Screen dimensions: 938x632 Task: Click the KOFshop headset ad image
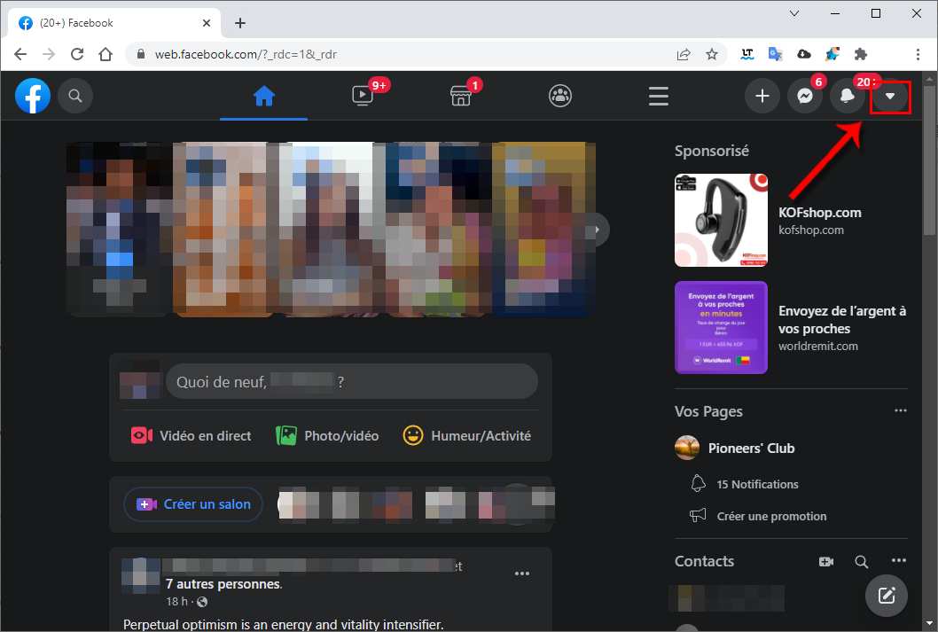(x=721, y=220)
